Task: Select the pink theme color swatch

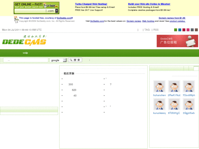Action: 188,30
